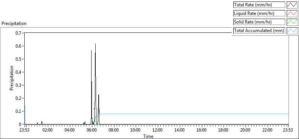Click the Precipitation chart title

tap(14, 23)
